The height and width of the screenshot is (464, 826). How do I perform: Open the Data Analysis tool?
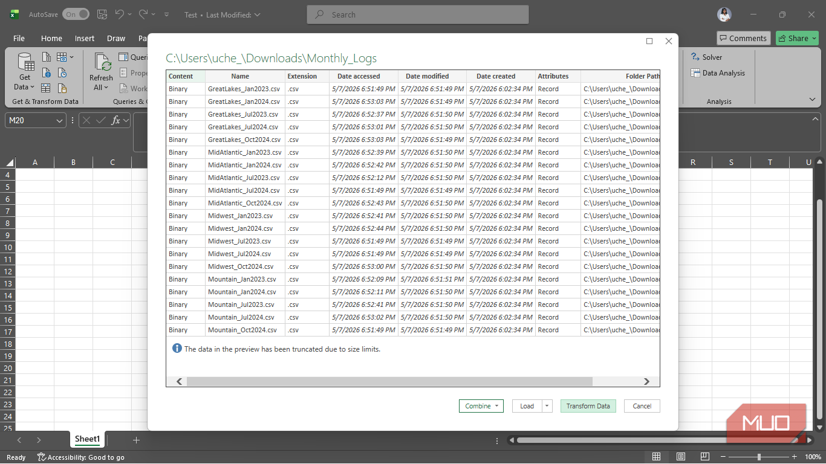[718, 73]
